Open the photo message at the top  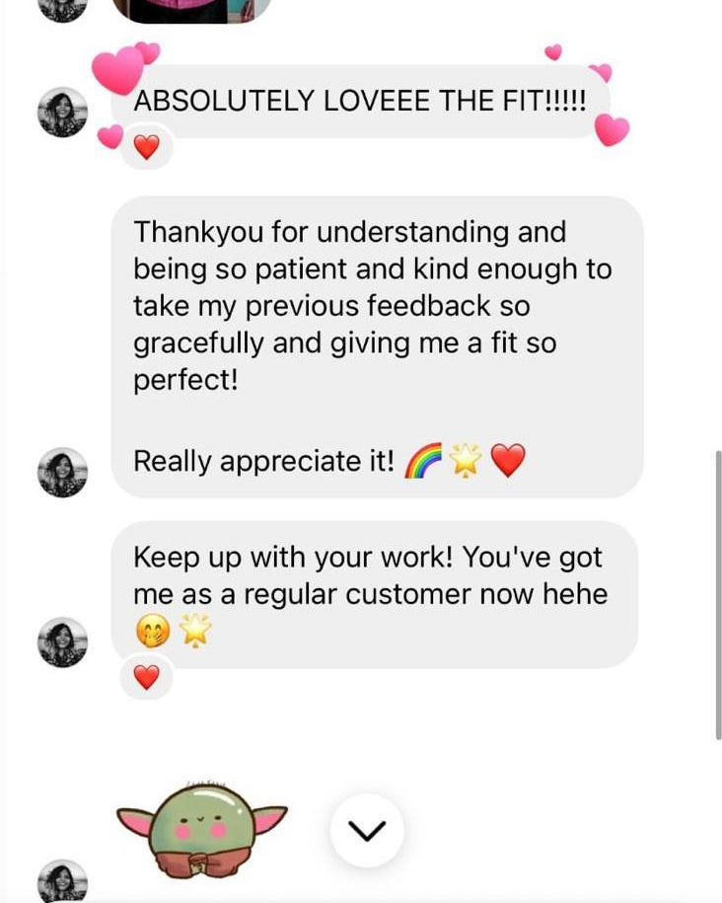pyautogui.click(x=191, y=11)
